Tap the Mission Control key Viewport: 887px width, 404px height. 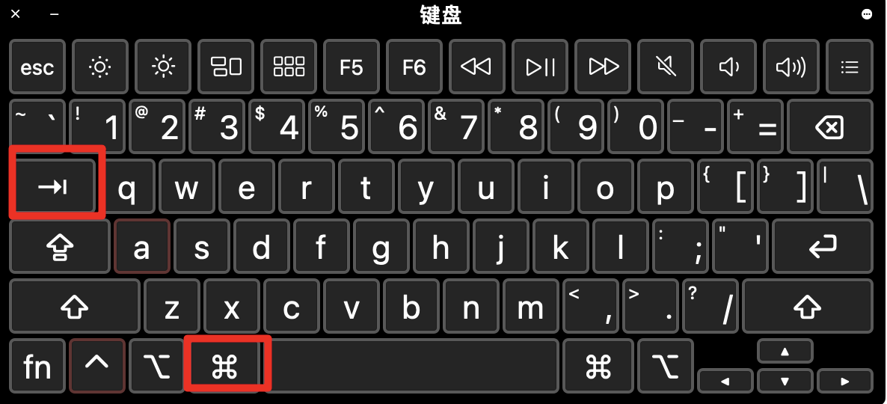(226, 67)
